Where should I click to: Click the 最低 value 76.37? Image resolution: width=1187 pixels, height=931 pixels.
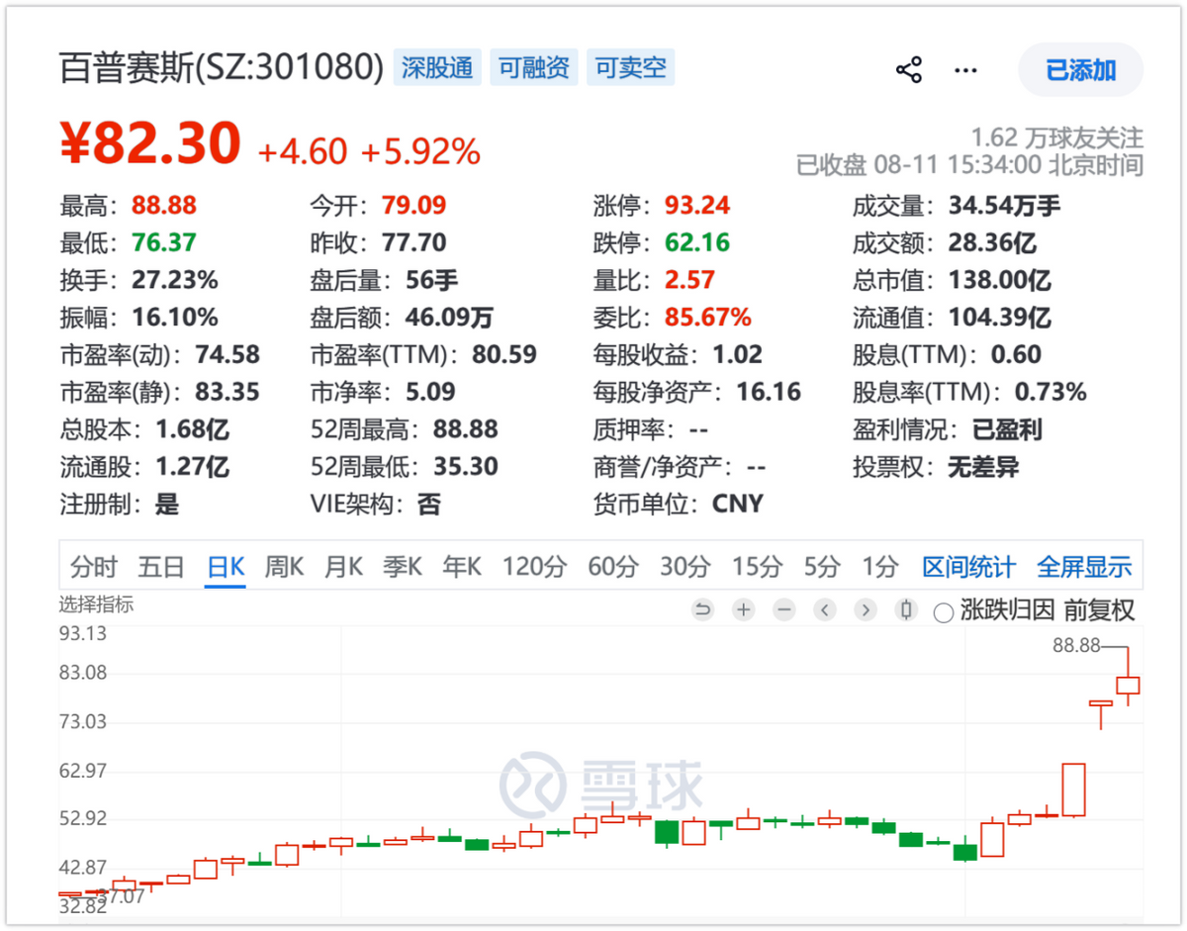coord(164,242)
